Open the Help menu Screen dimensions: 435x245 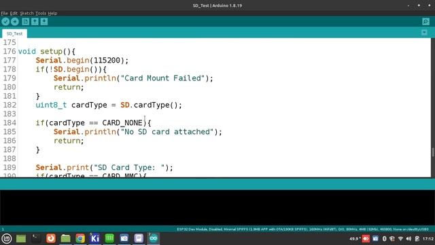click(52, 14)
